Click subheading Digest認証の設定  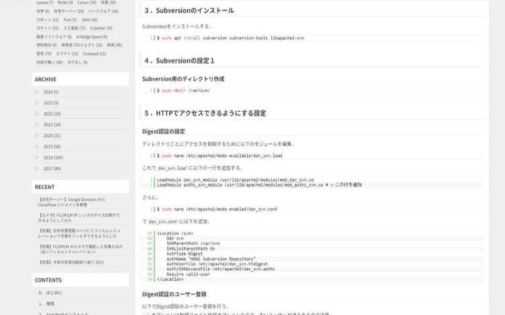(163, 131)
